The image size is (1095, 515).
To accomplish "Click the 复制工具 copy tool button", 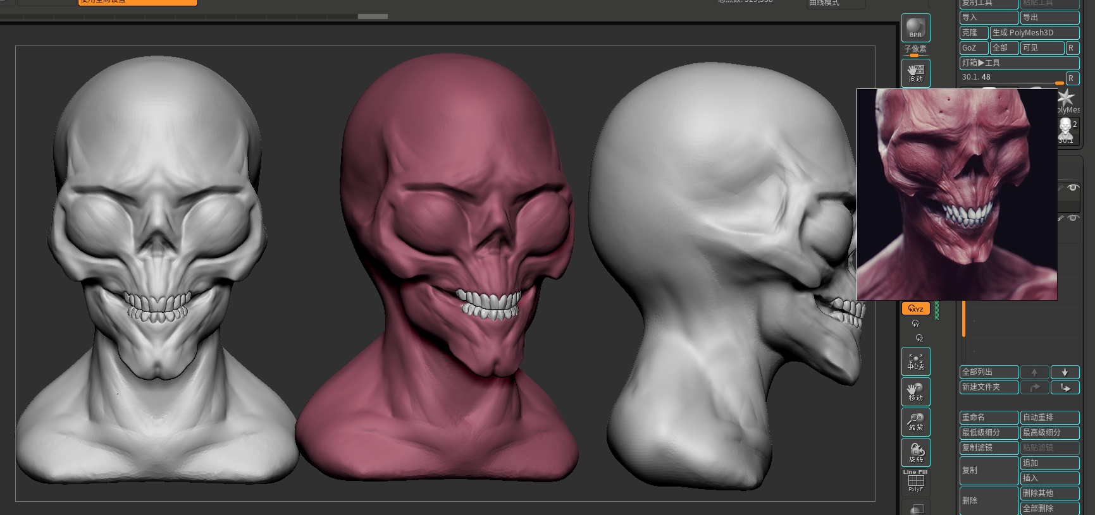I will tap(989, 4).
